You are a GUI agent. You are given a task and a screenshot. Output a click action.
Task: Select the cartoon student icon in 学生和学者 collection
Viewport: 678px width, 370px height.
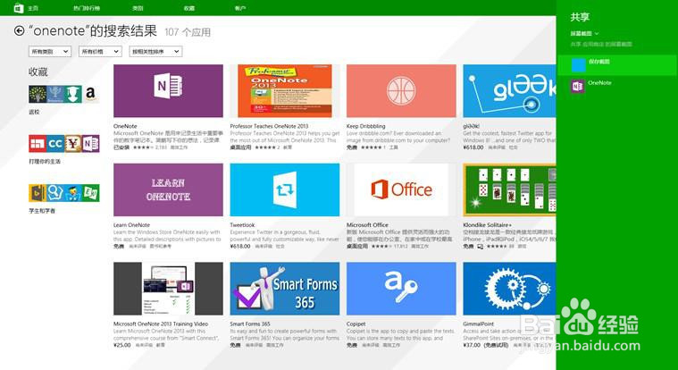[73, 193]
